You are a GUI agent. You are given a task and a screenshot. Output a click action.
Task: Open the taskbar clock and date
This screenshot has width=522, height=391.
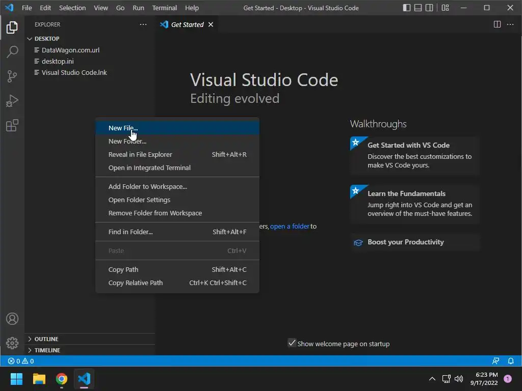[x=484, y=379]
